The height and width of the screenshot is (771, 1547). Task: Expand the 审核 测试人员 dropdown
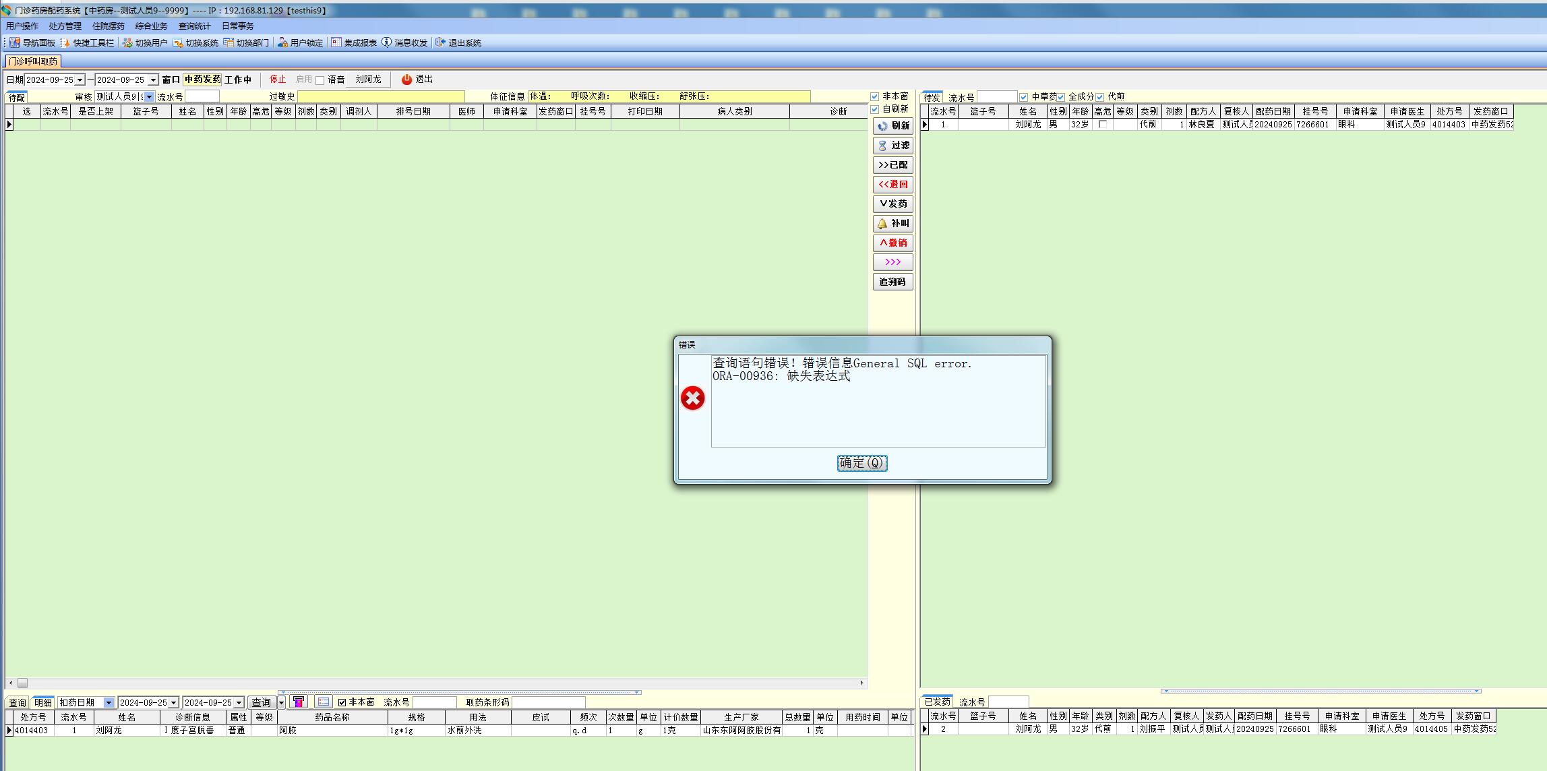coord(150,97)
